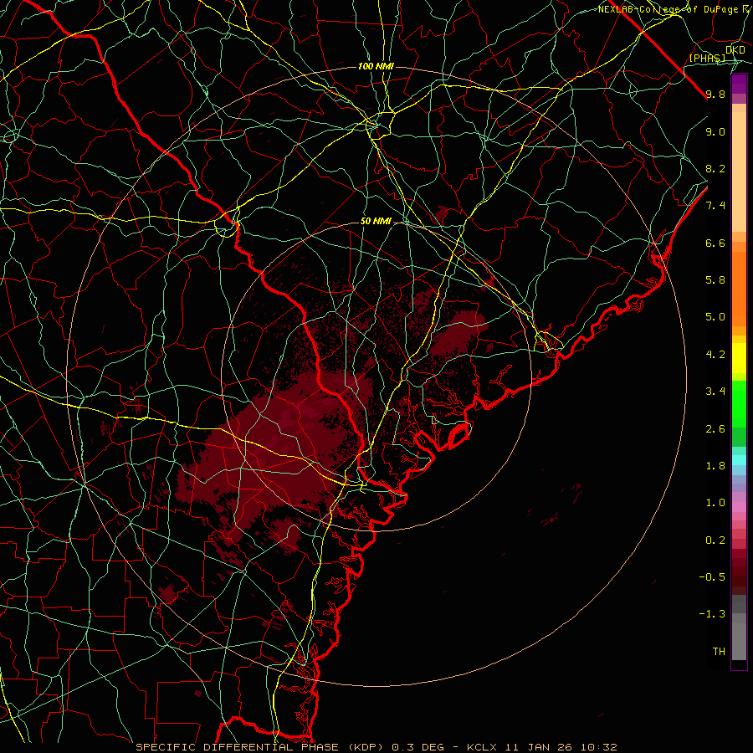Screen dimensions: 753x753
Task: Click the 11 JAN 26 date in the caption
Action: pyautogui.click(x=540, y=747)
